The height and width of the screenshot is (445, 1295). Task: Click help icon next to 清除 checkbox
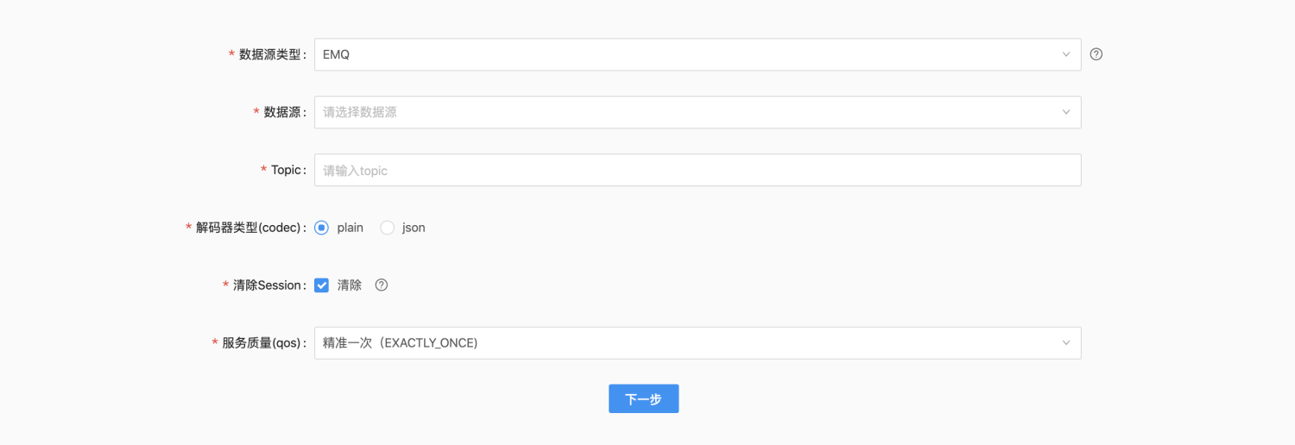pyautogui.click(x=382, y=285)
